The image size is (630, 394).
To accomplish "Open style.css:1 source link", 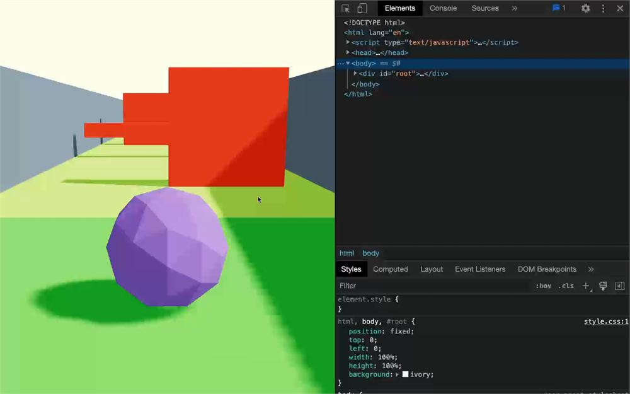I will (x=606, y=322).
